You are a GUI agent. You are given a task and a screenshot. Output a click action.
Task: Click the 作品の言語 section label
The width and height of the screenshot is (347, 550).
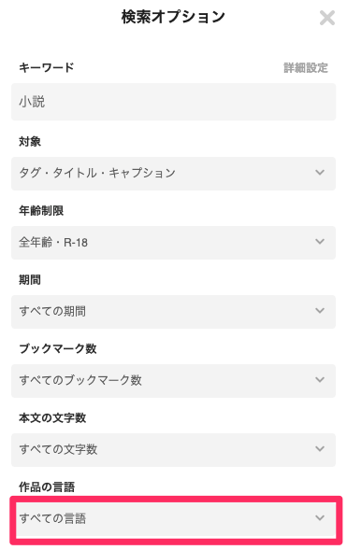pos(47,487)
